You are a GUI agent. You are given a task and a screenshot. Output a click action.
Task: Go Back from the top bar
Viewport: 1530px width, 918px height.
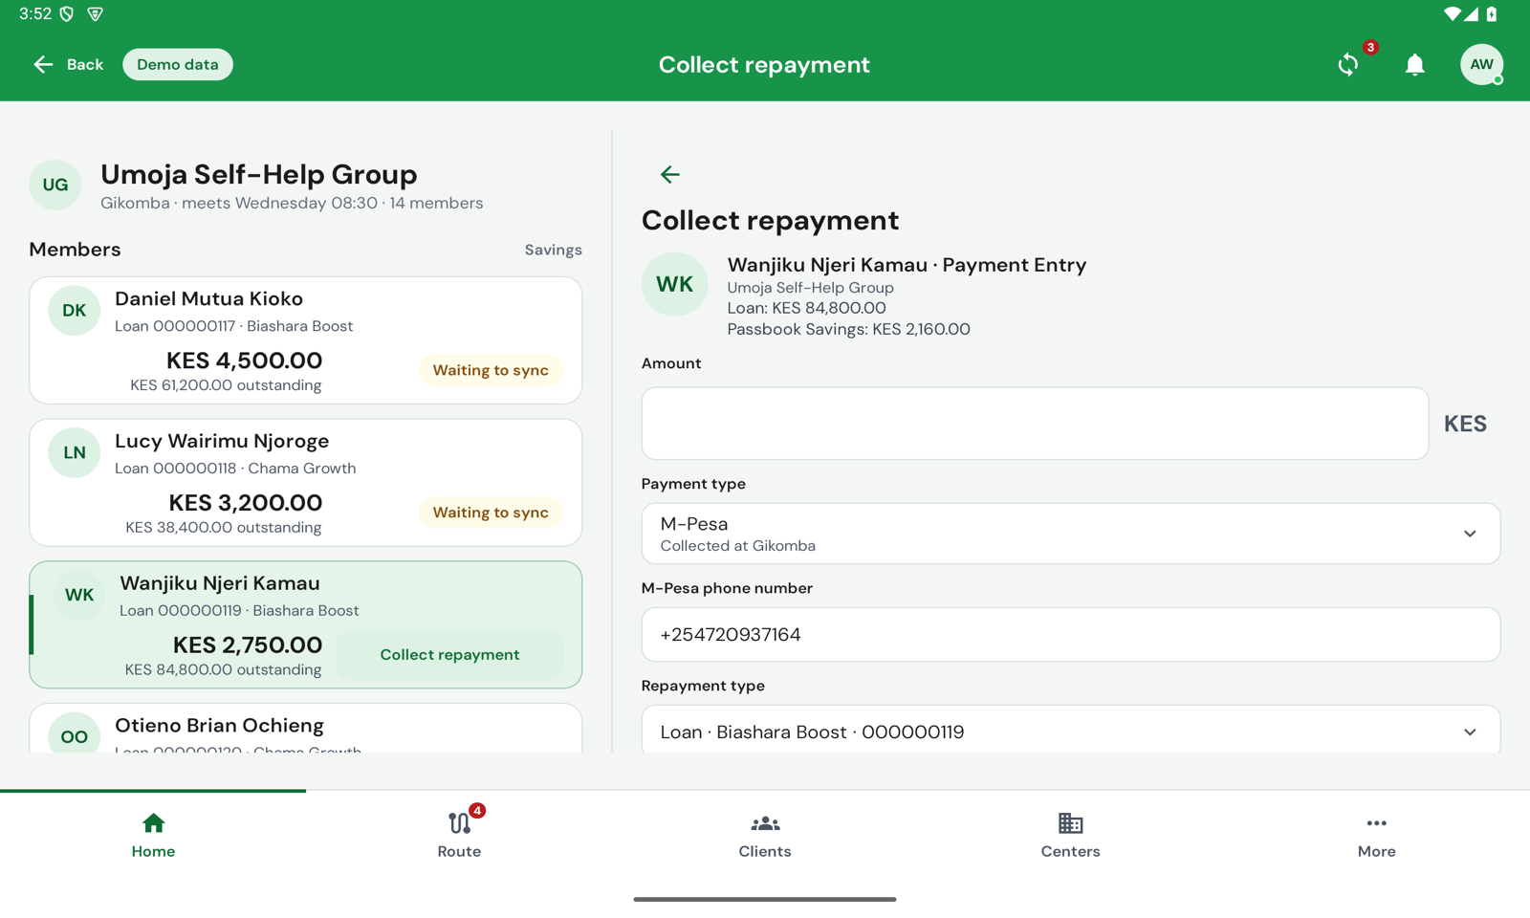(68, 64)
